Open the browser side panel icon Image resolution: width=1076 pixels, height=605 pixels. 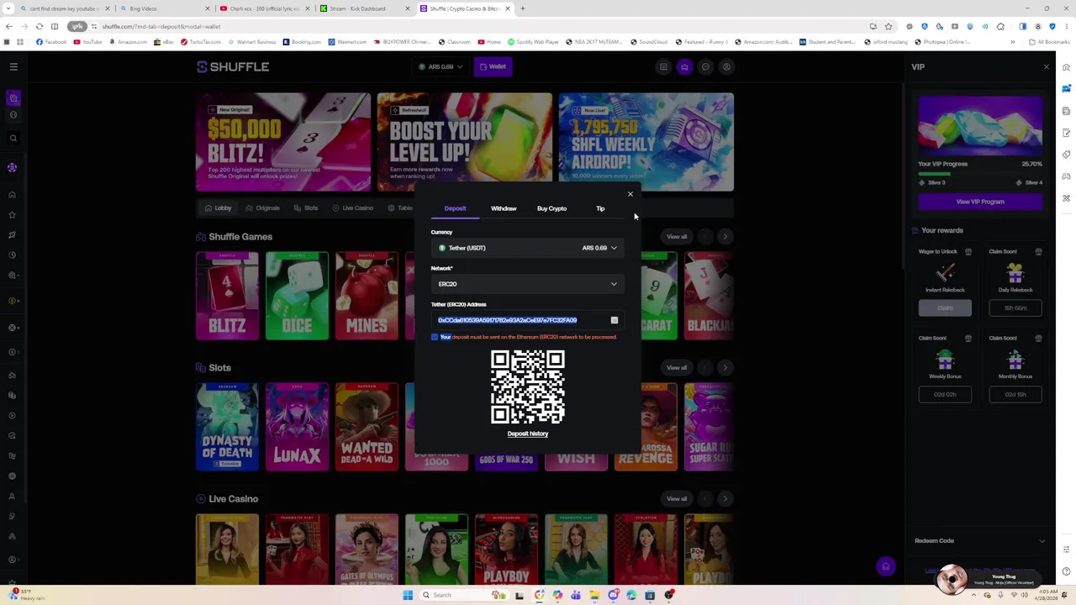1022,26
